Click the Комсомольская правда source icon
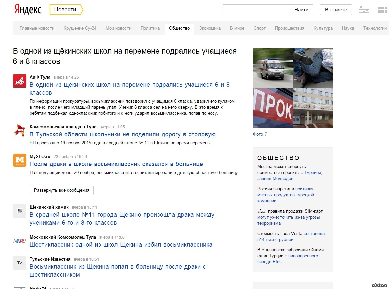 (x=20, y=130)
